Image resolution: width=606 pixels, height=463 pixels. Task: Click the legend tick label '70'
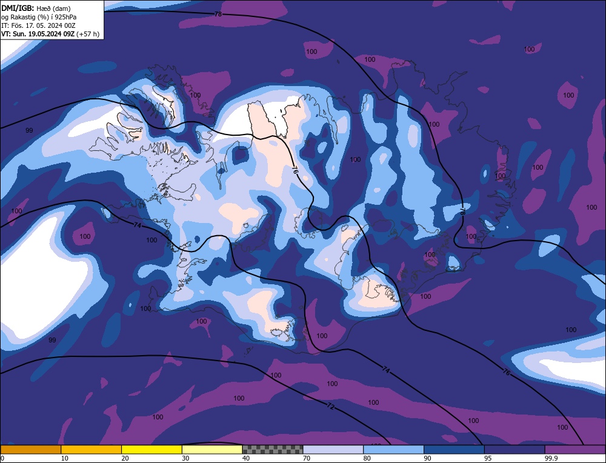click(x=307, y=458)
